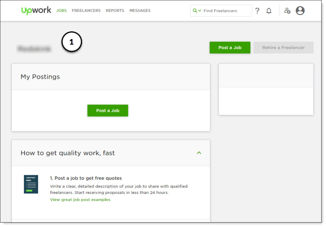Collapse the How to get quality work section
This screenshot has width=326, height=227.
pos(199,153)
